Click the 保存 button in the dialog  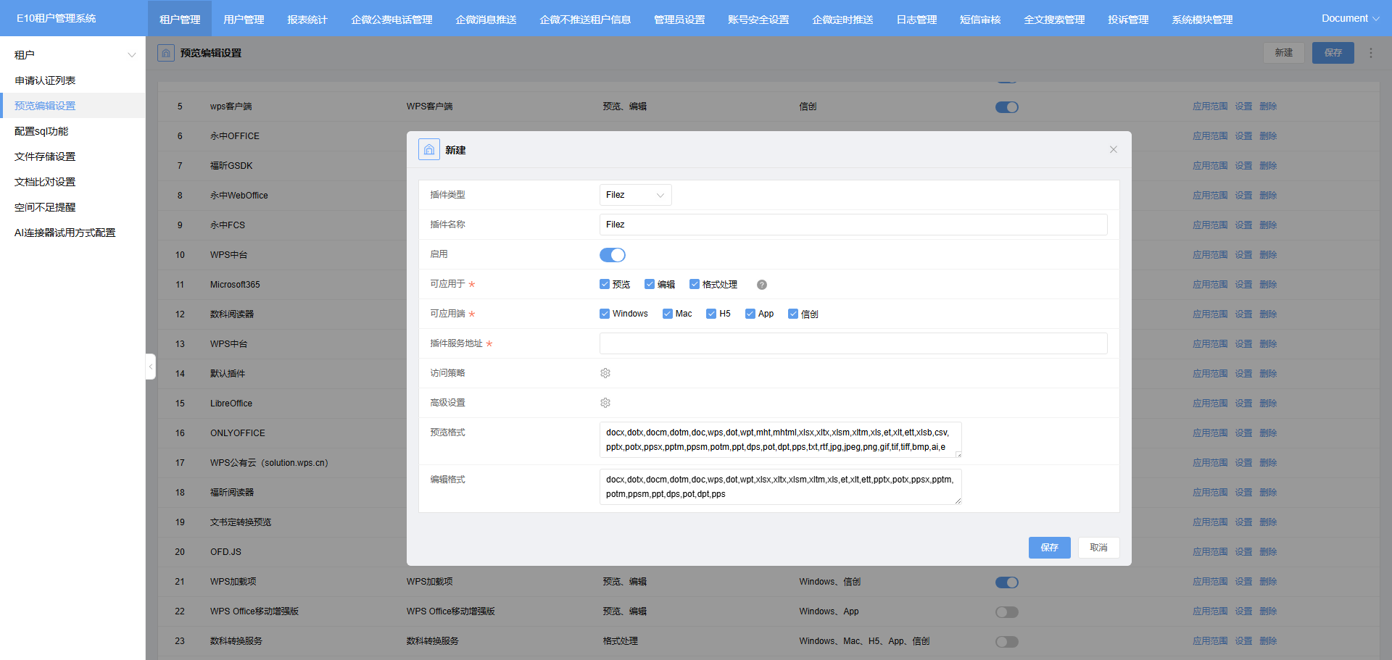coord(1050,548)
